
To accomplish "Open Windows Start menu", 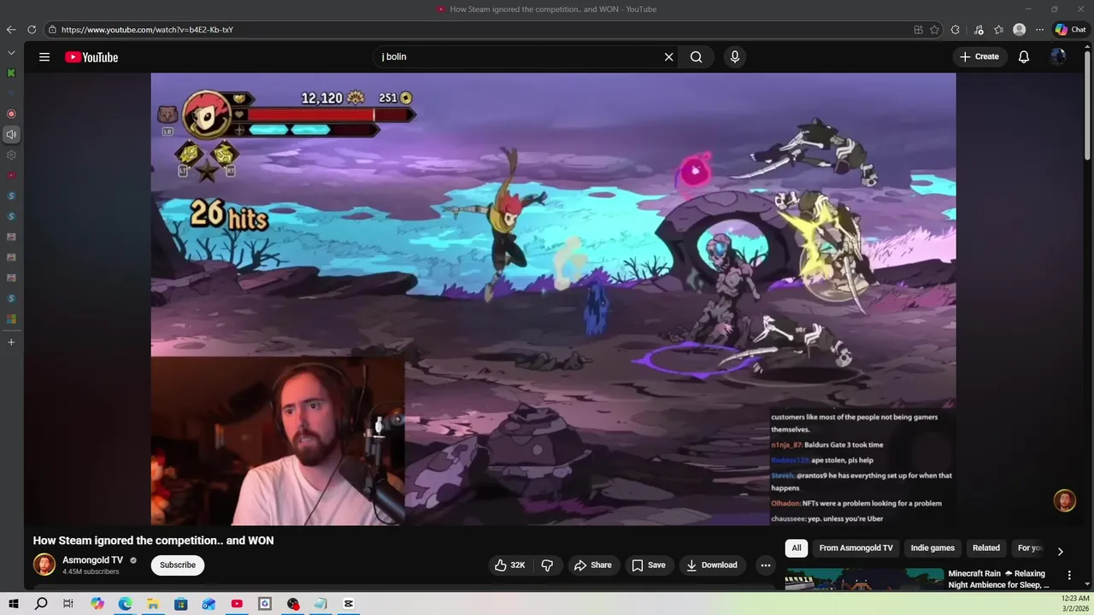I will 14,604.
